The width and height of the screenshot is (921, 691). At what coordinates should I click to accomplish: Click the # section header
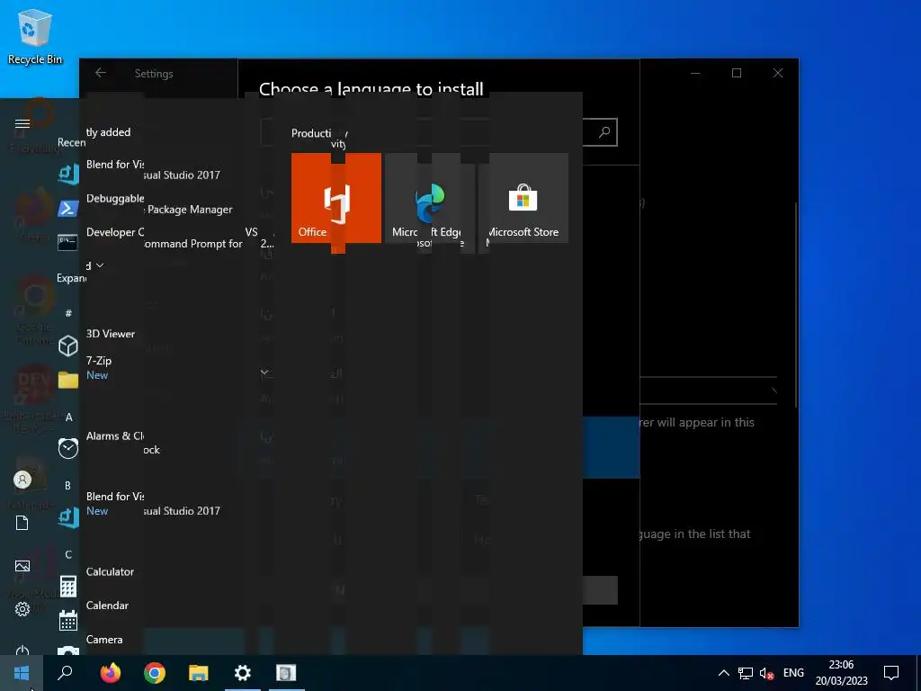pos(68,313)
